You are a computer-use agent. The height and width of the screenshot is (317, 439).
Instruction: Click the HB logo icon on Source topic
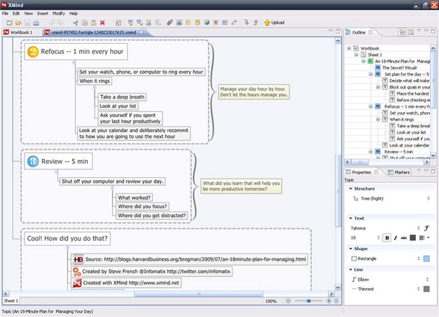coord(78,260)
